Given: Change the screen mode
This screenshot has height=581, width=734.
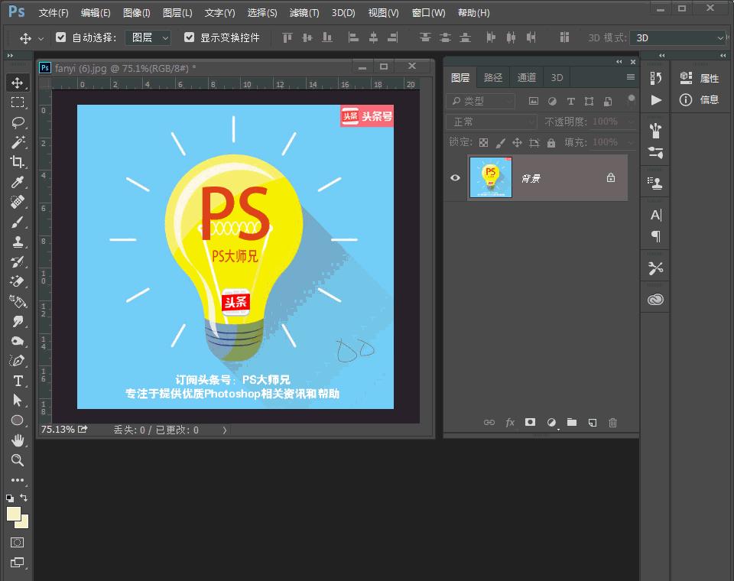Looking at the screenshot, I should [x=18, y=563].
